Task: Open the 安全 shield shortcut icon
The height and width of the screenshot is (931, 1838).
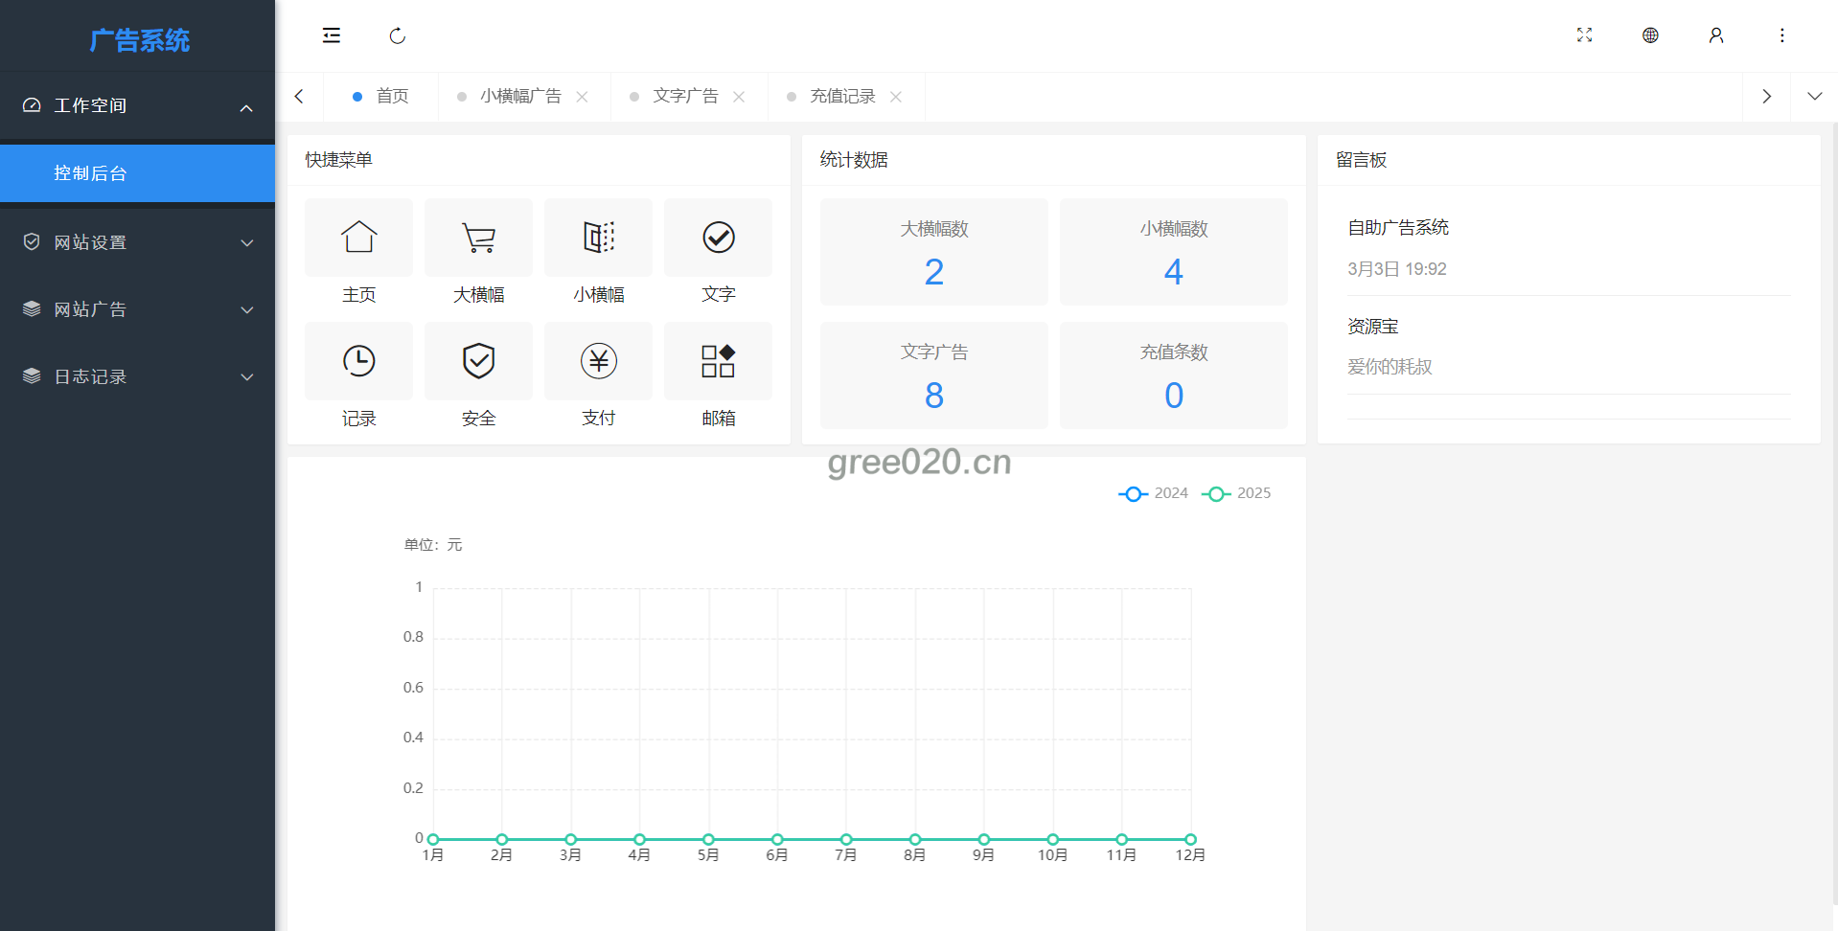Action: 478,361
